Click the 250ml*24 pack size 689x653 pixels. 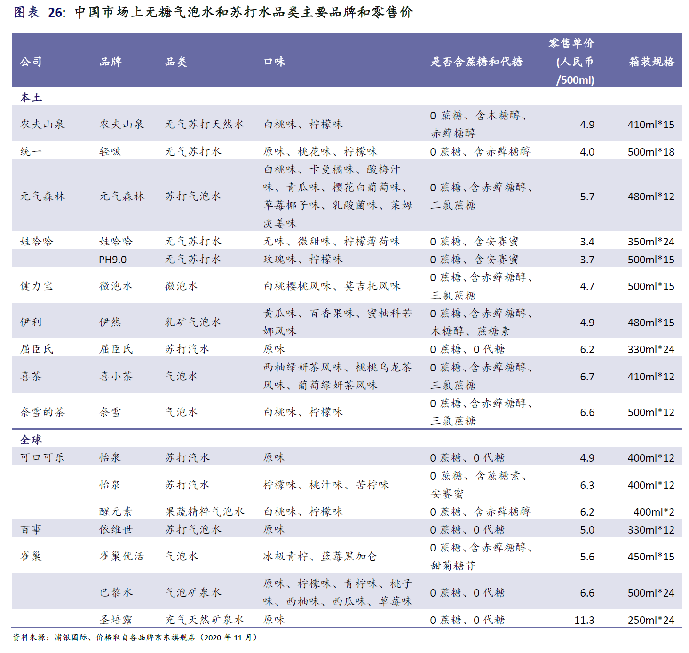click(x=651, y=620)
